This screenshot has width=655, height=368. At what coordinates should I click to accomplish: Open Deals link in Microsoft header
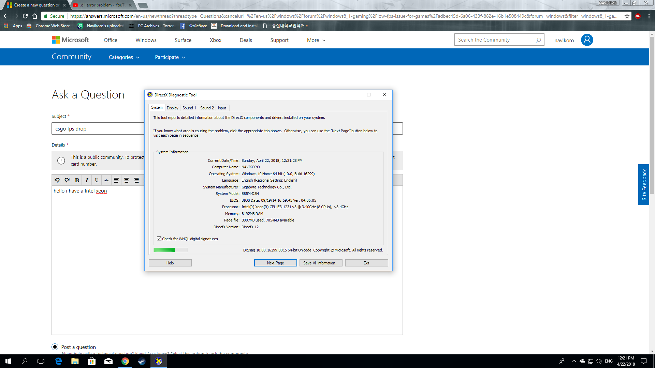click(246, 40)
